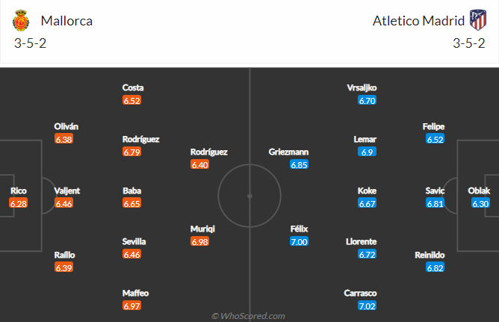The image size is (499, 322).
Task: Select Savic's 6.81 rating badge
Action: 435,203
